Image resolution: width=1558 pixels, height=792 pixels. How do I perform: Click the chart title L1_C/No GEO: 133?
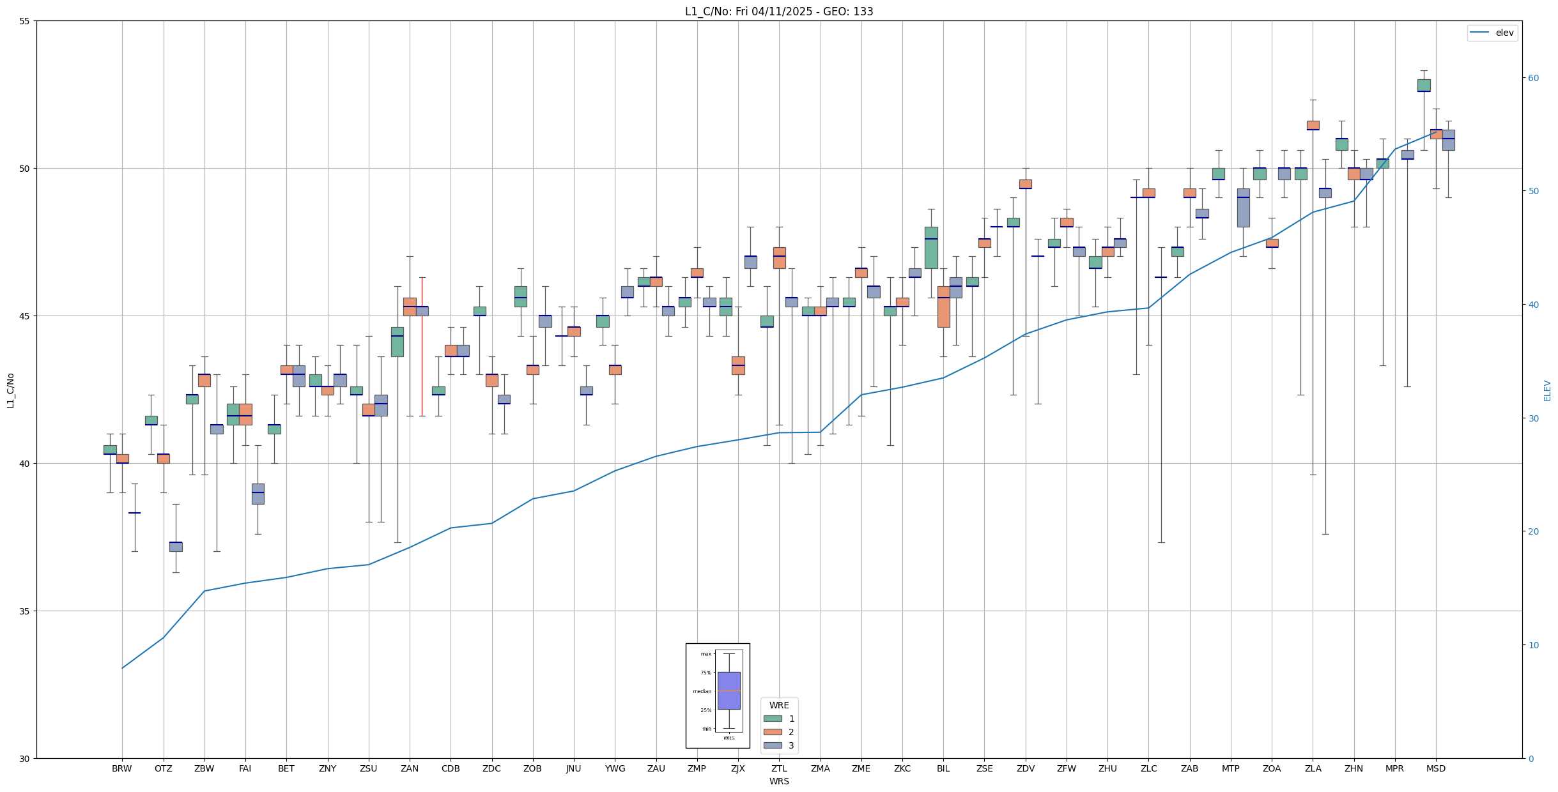point(778,11)
